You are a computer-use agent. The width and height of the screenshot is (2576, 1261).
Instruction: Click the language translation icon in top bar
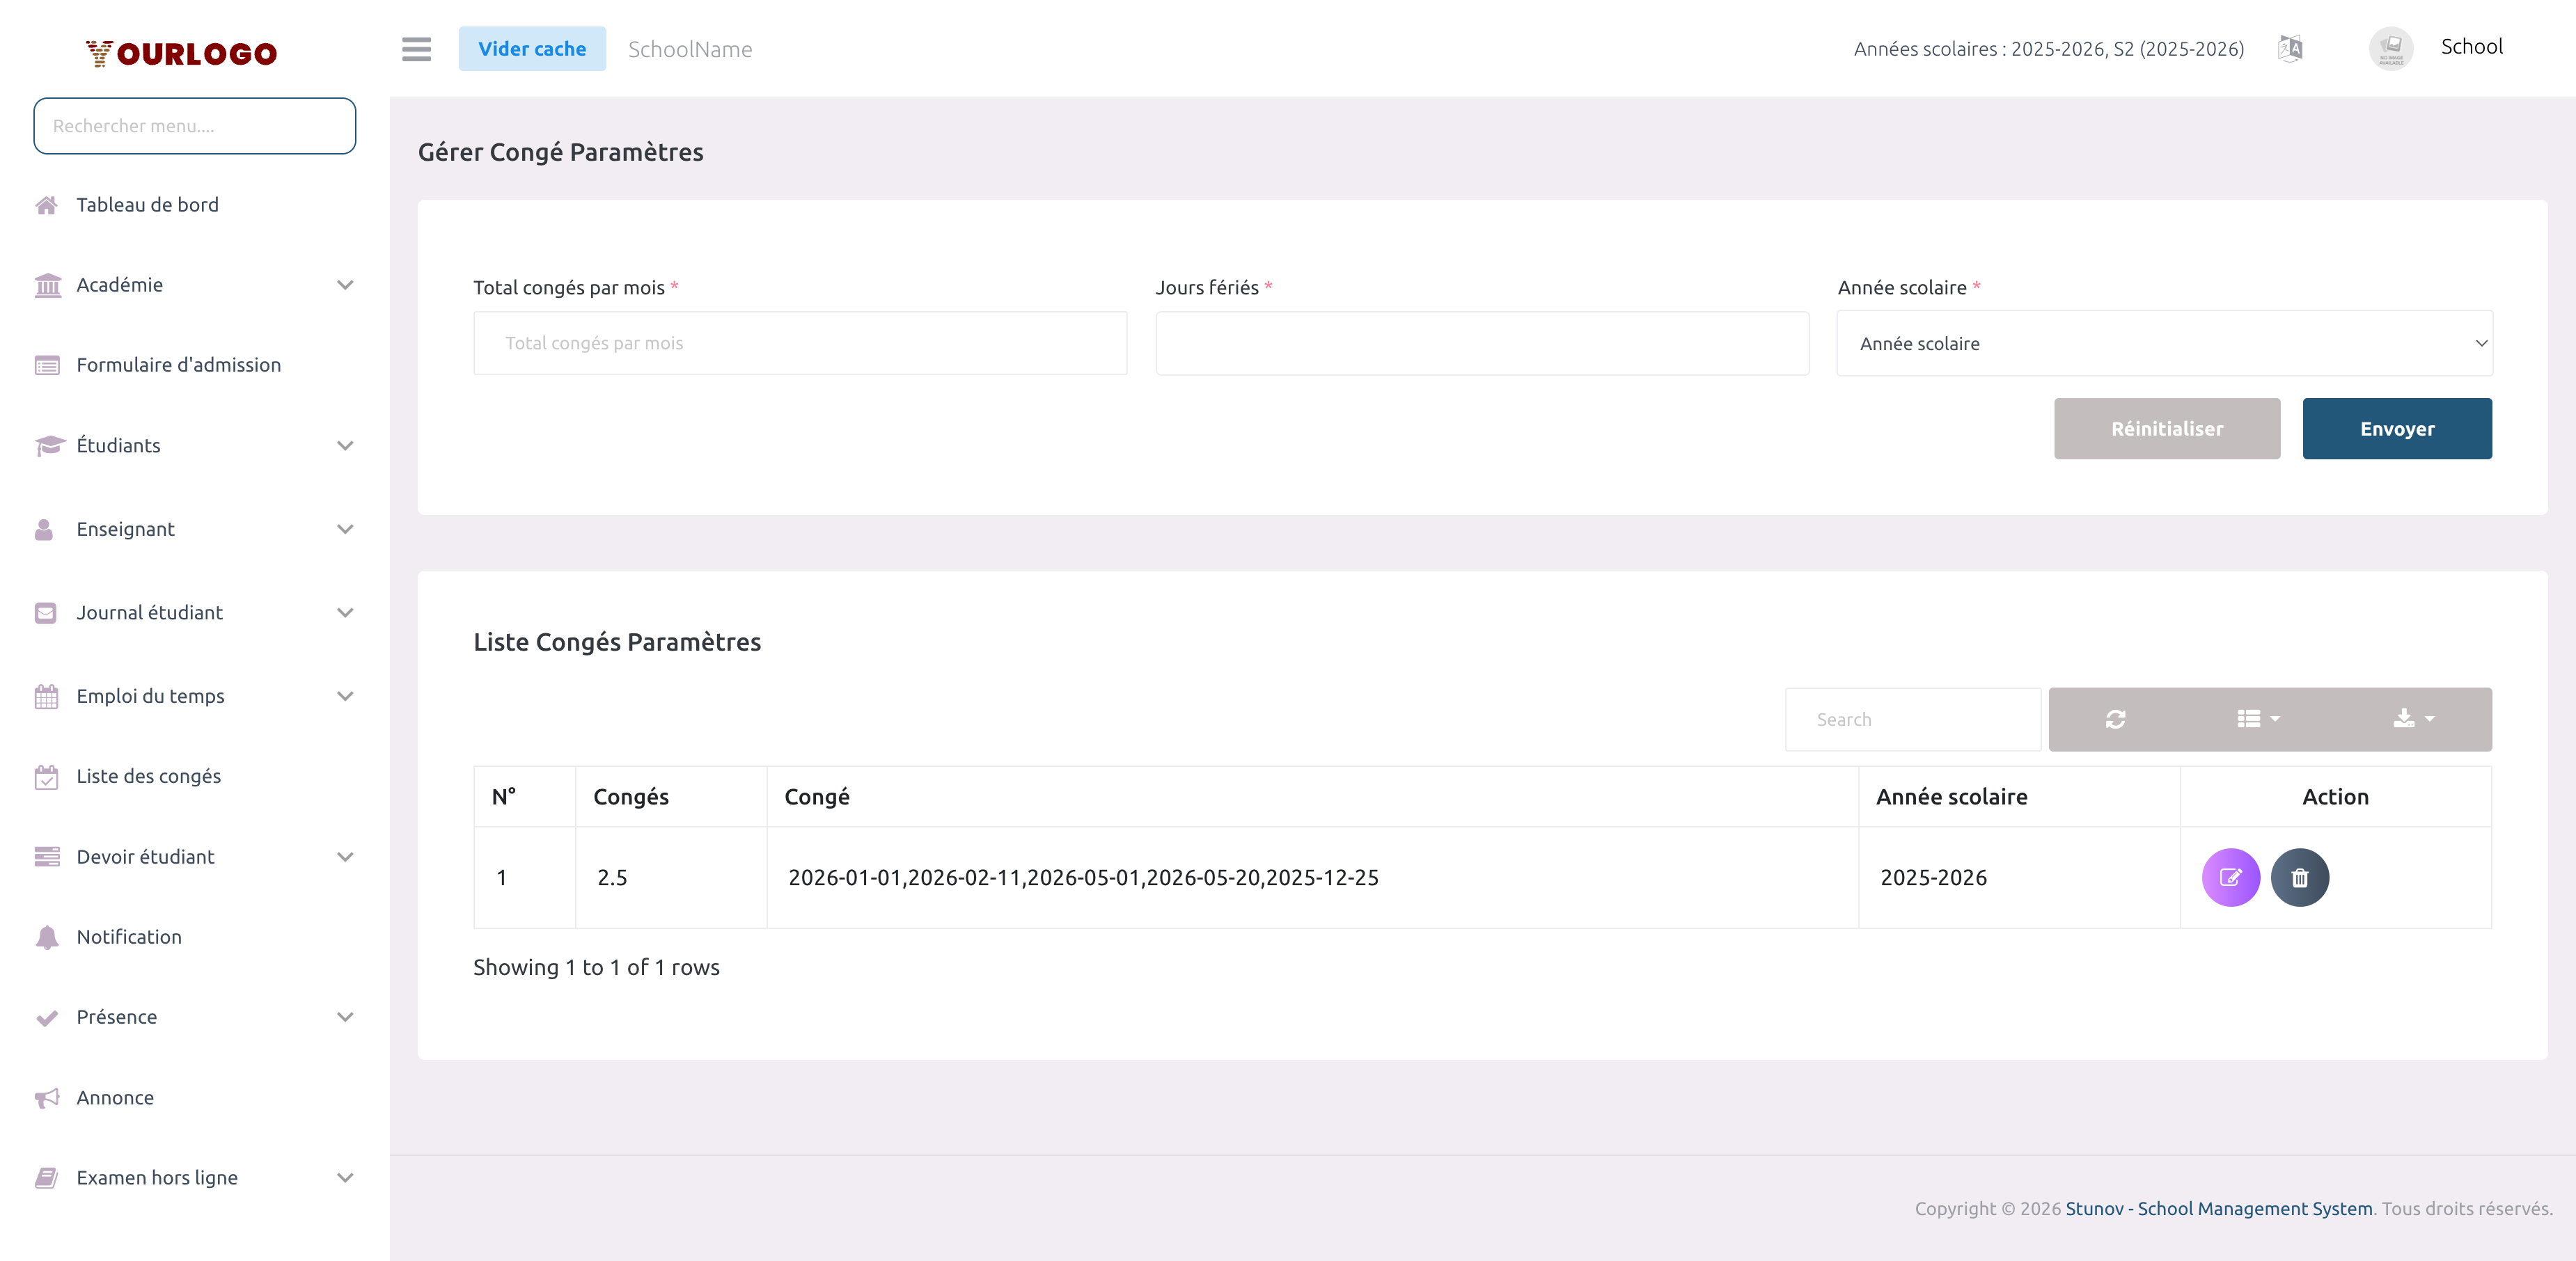2290,48
